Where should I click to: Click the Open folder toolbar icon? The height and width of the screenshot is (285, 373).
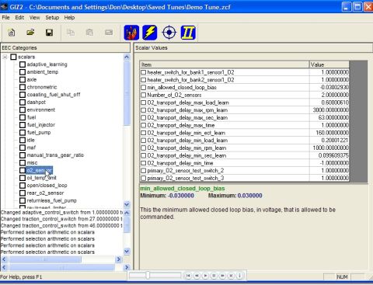coord(30,33)
